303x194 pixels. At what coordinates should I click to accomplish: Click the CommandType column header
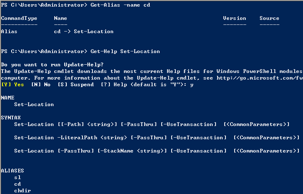tap(19, 18)
